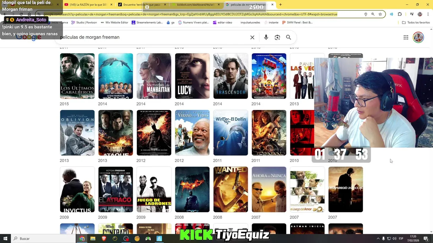Bookmark this page with the star icon
Viewport: 433px width, 243px height.
380,14
